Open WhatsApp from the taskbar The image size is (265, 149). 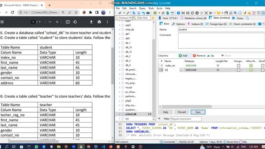click(x=36, y=147)
